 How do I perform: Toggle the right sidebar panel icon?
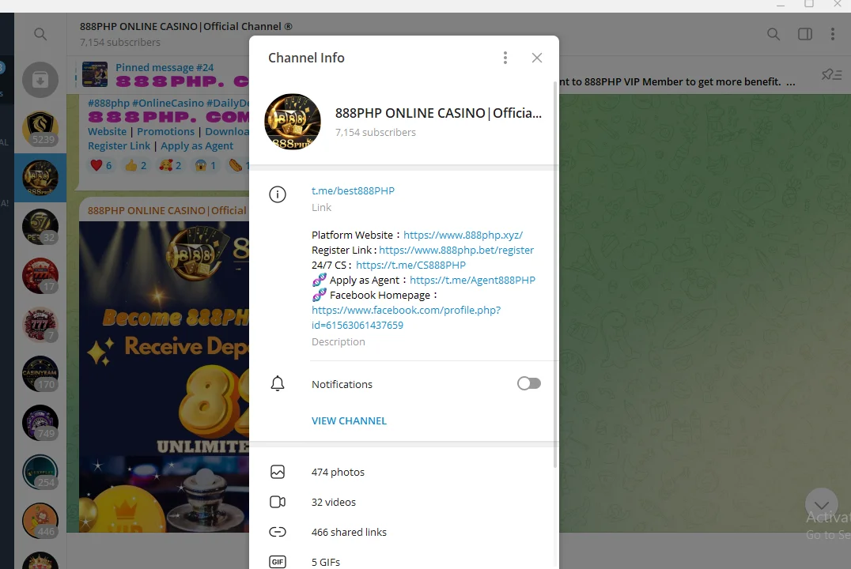point(805,34)
